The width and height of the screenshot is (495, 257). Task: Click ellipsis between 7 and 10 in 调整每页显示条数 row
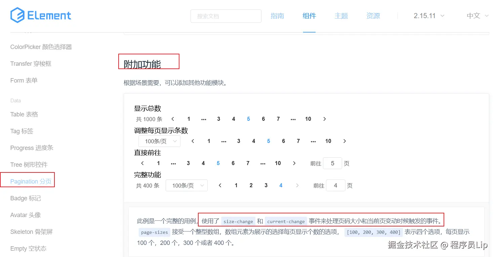click(313, 141)
